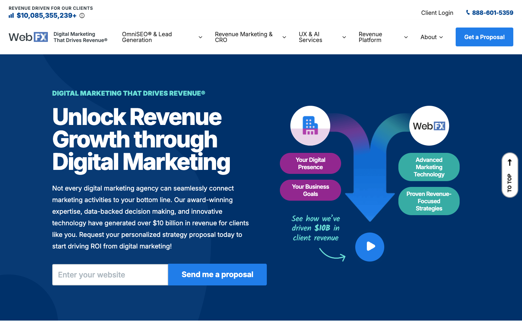Expand the OmniSEO & Lead Generation menu
The height and width of the screenshot is (326, 522).
162,37
